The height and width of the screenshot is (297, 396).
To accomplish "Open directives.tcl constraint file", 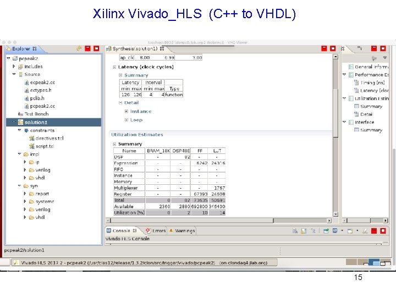I will click(x=50, y=138).
